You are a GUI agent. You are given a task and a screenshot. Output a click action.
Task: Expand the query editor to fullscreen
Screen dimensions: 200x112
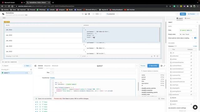pyautogui.click(x=164, y=66)
